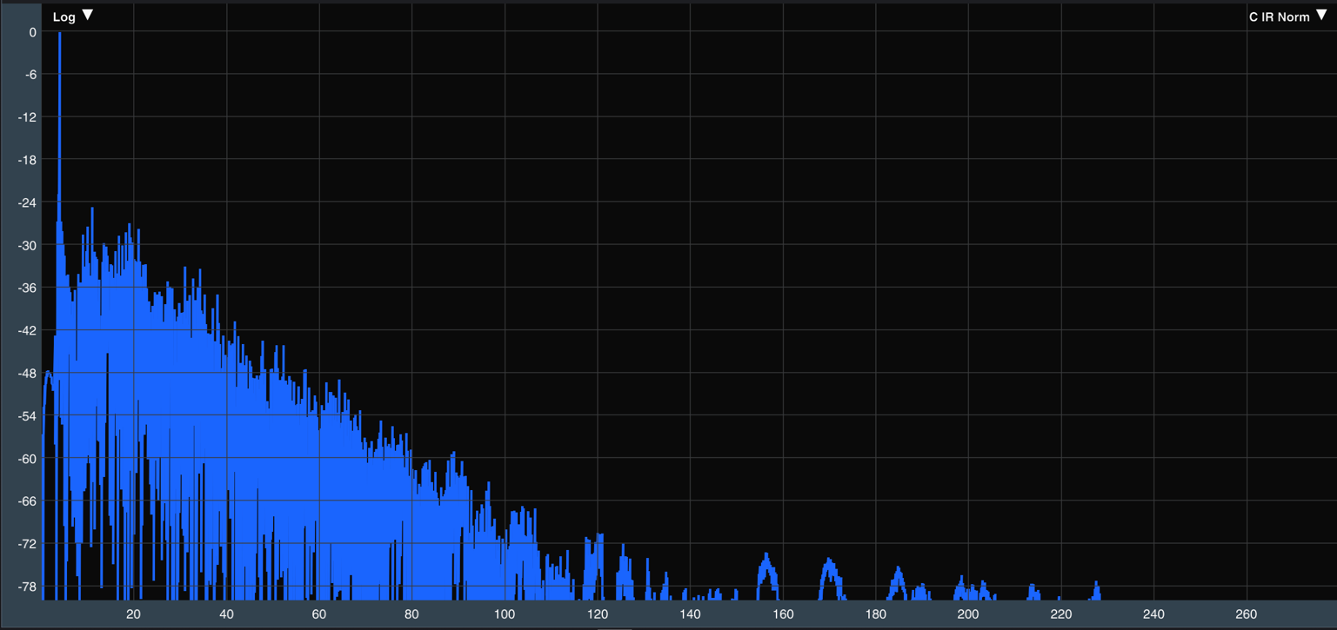Click the -60 label on the dB axis

29,458
